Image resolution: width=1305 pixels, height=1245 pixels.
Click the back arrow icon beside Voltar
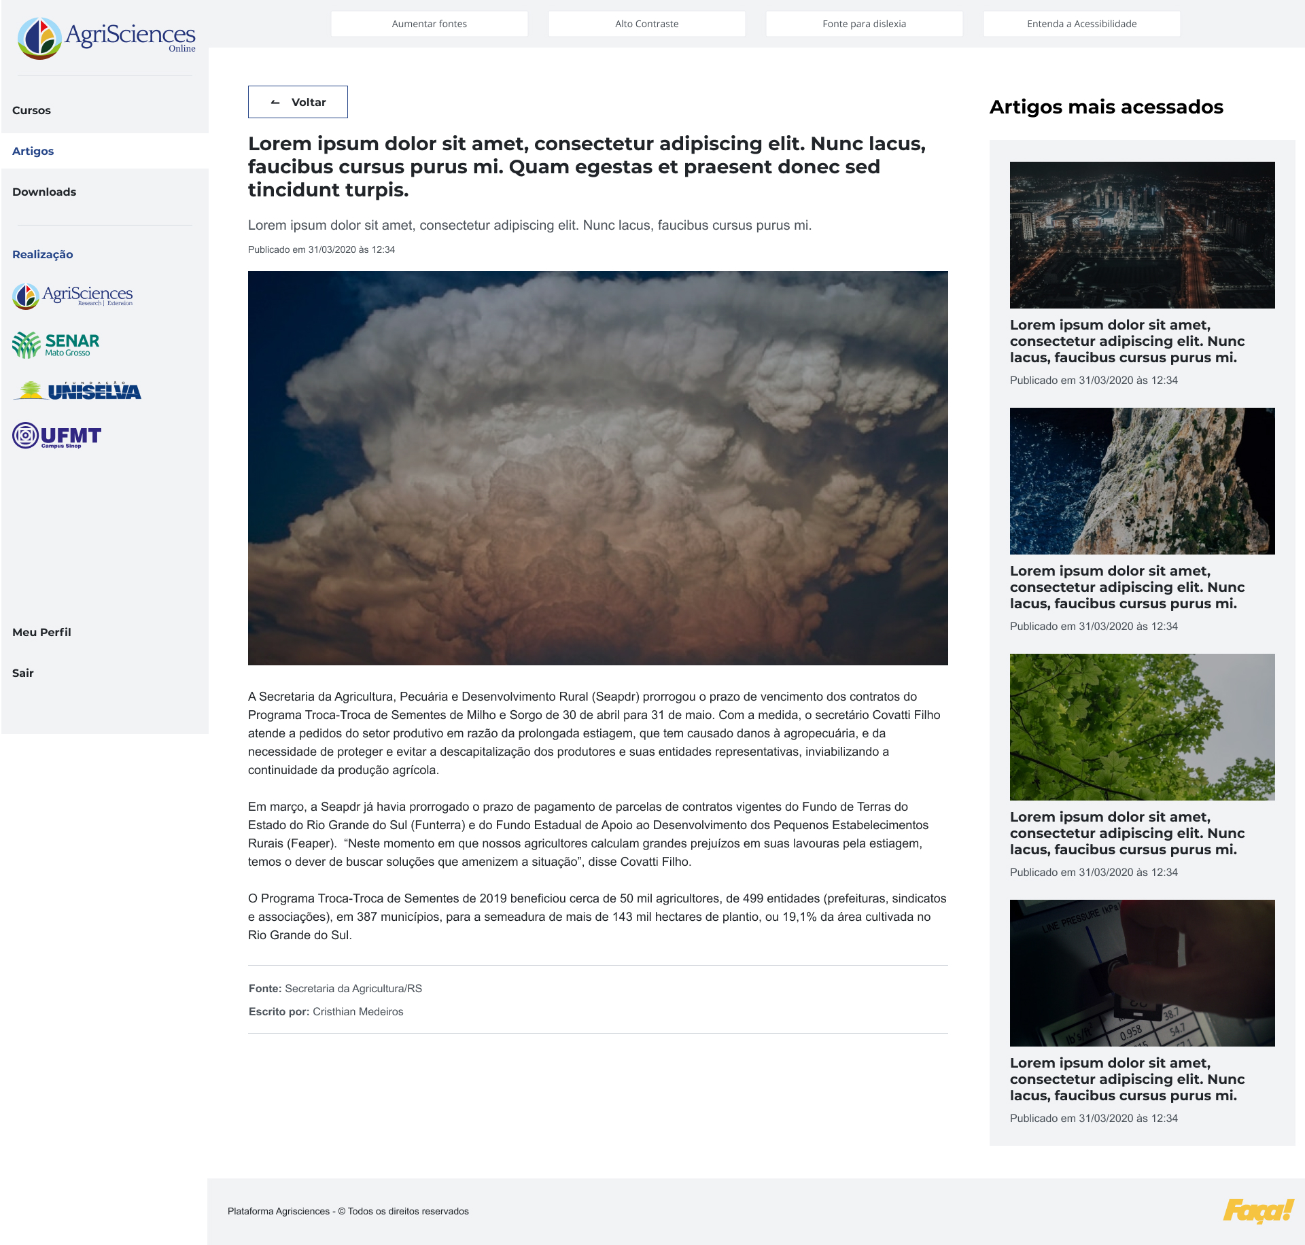tap(275, 103)
